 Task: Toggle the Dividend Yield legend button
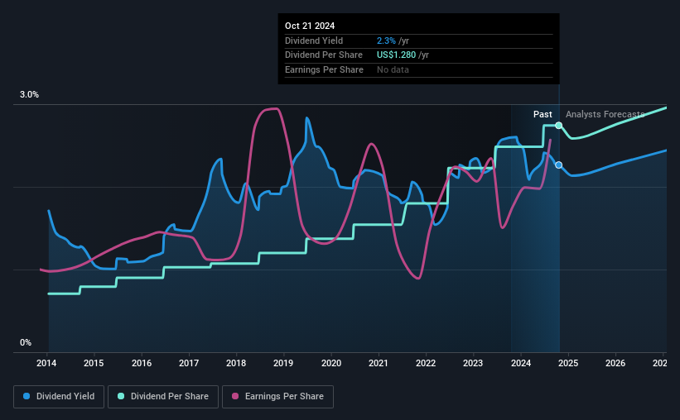(59, 397)
